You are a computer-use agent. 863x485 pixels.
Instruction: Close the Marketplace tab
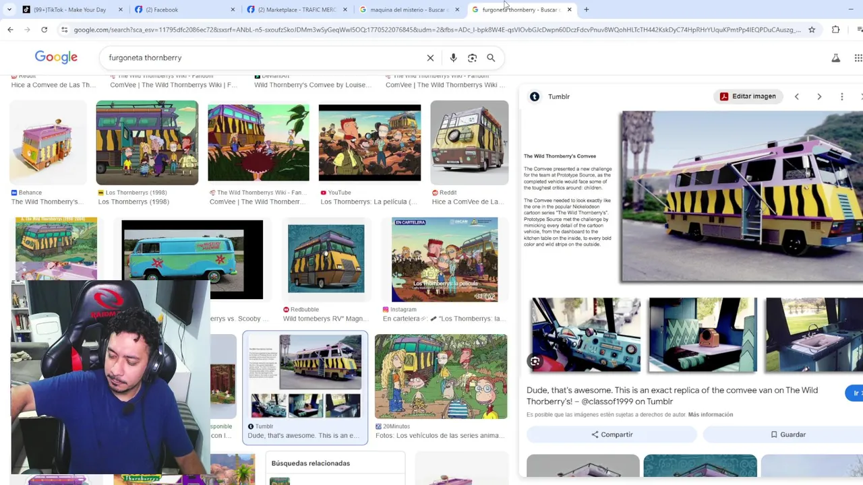point(345,9)
